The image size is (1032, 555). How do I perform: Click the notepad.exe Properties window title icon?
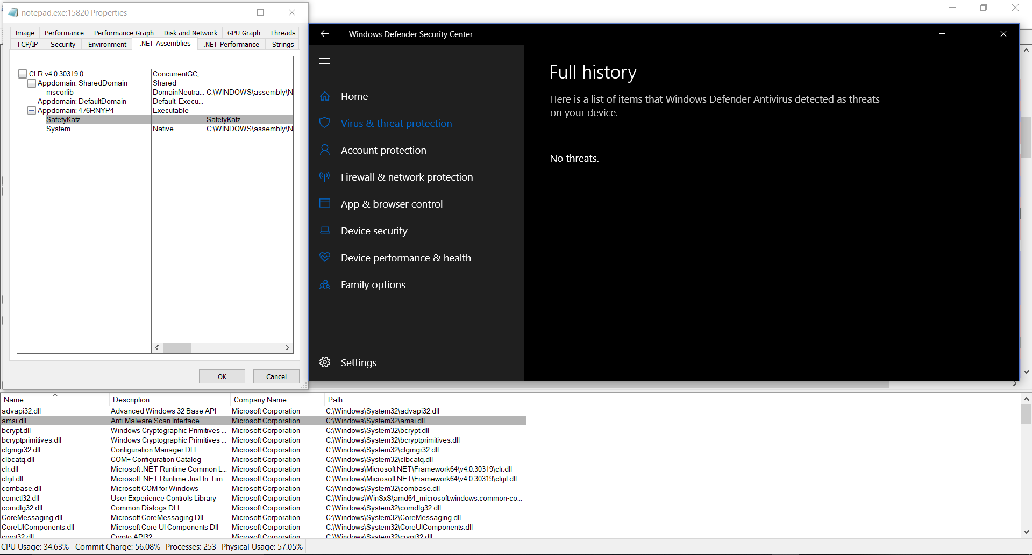click(x=13, y=12)
